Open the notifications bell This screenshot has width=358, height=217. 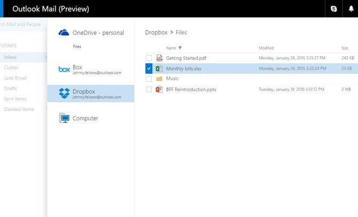click(351, 9)
